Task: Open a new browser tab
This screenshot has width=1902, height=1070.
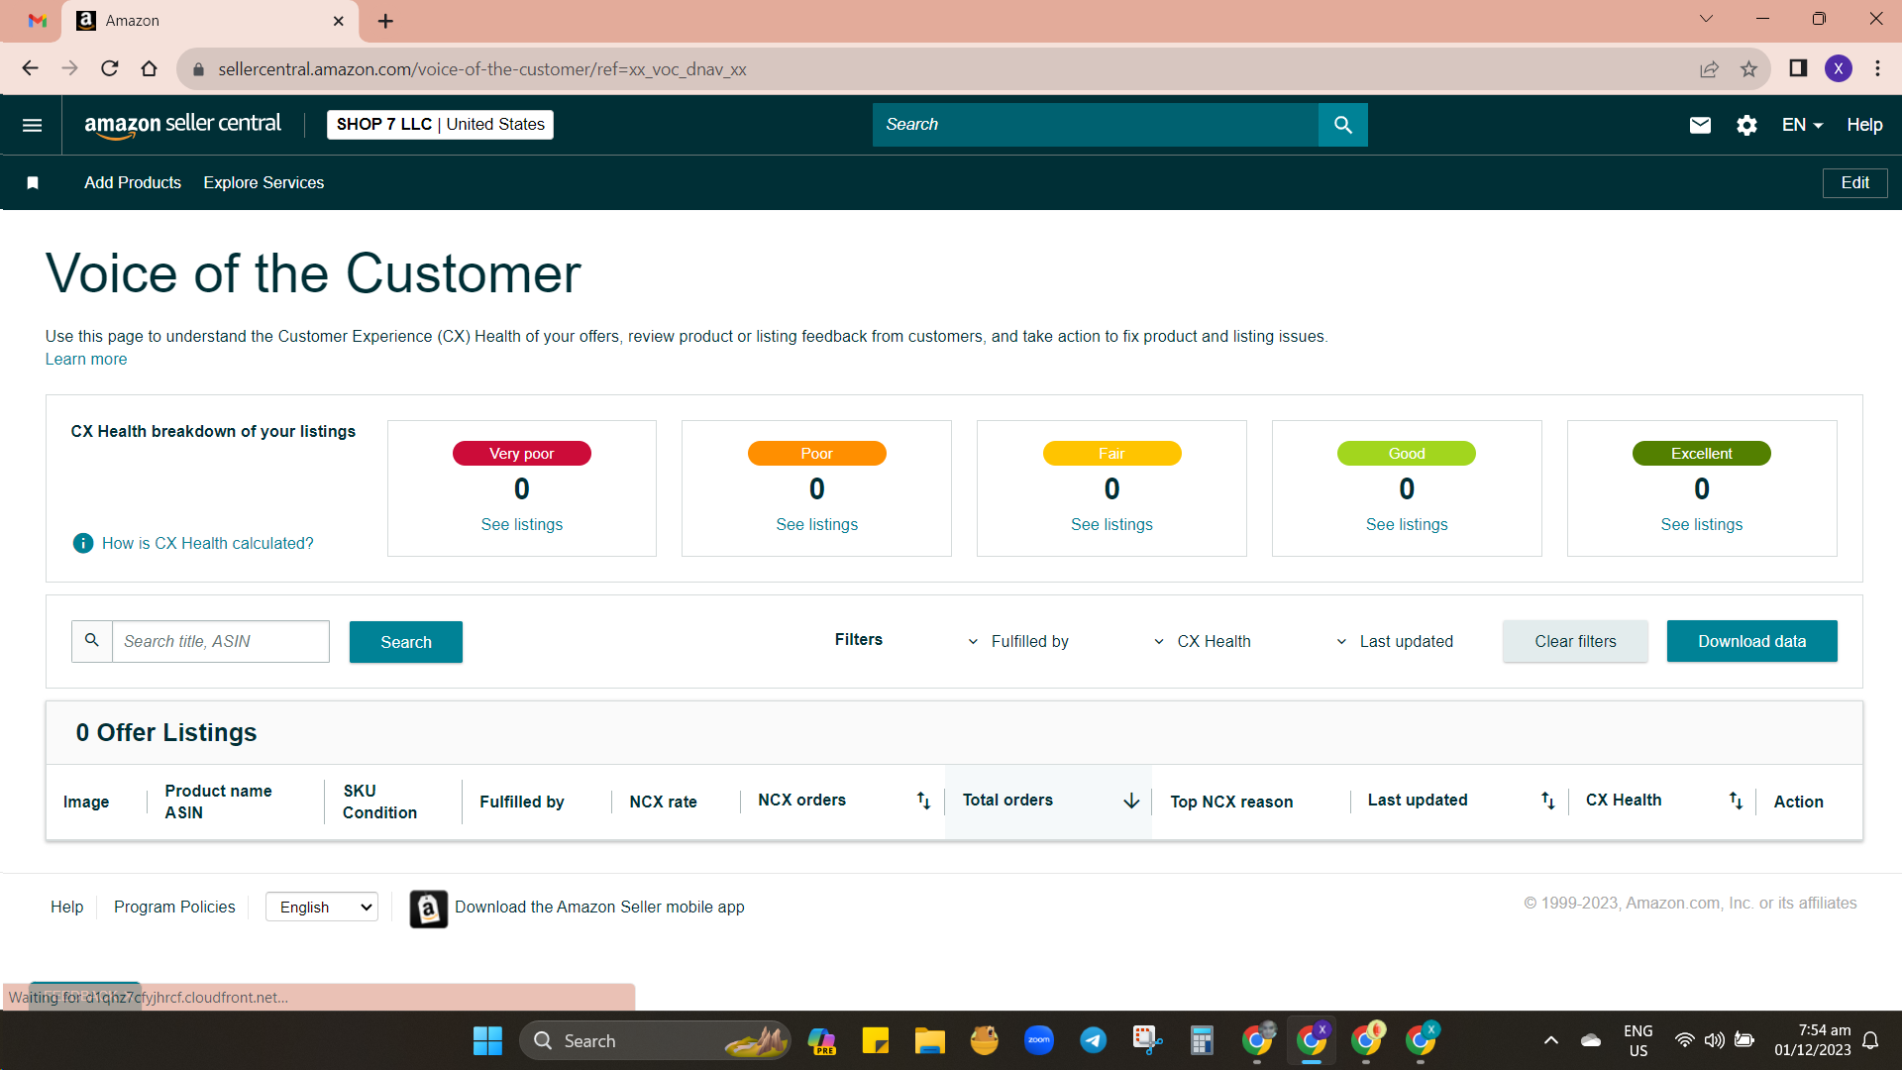Action: click(385, 21)
